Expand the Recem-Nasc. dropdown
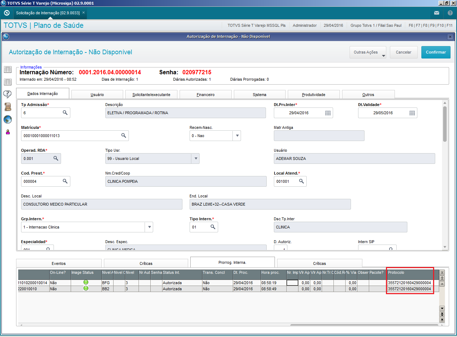Screen dimensions: 457x337 [x=237, y=136]
